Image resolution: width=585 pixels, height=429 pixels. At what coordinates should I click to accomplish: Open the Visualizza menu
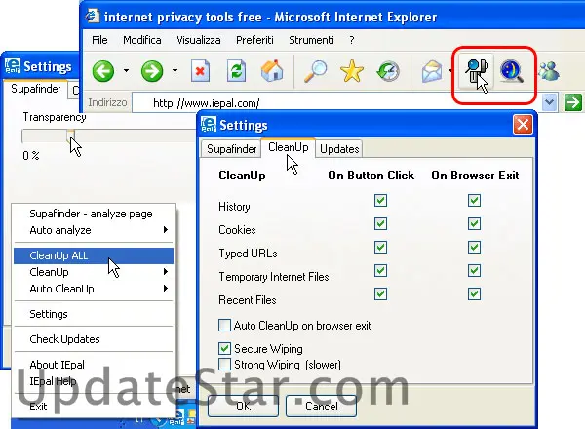[199, 40]
